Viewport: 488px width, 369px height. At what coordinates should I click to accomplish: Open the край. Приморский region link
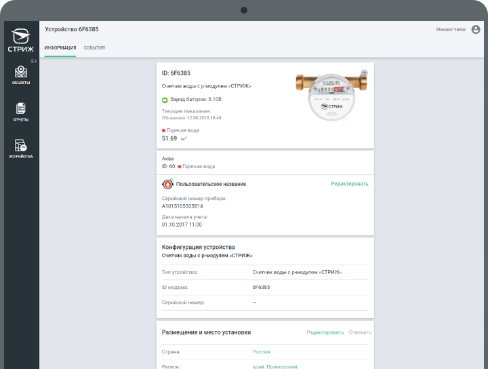click(x=274, y=366)
